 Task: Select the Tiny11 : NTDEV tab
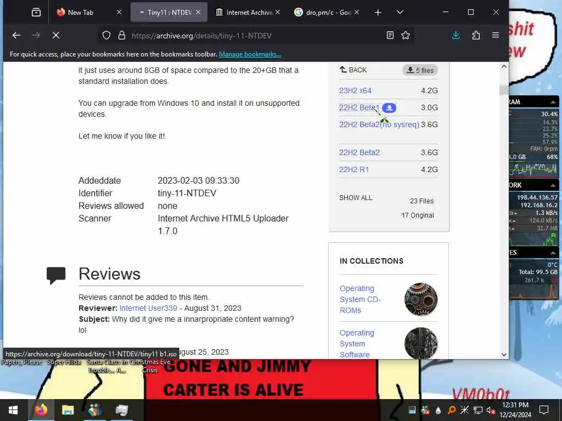coord(169,13)
